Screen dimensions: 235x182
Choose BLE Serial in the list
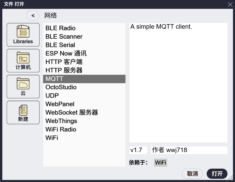pos(84,45)
